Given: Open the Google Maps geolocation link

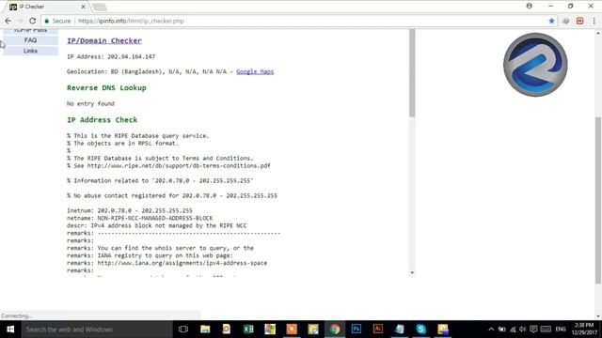Looking at the screenshot, I should [255, 71].
